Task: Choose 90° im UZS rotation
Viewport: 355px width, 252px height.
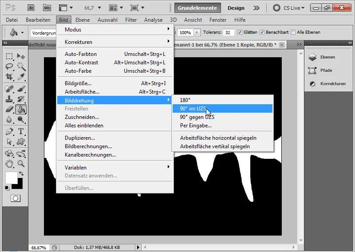Action: 222,108
